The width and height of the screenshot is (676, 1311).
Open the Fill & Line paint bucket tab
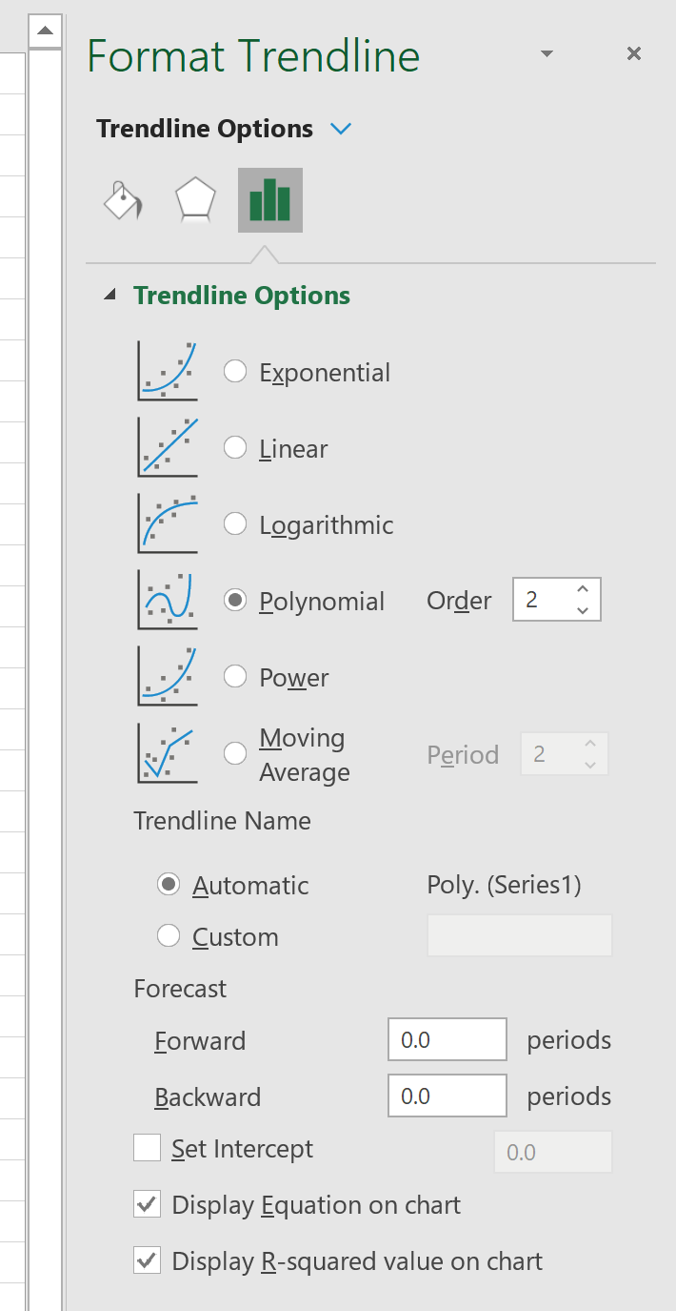[x=123, y=200]
